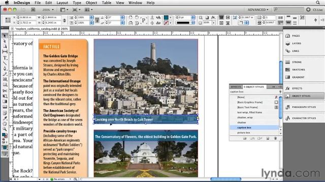Screen dimensions: 325x182
Task: Switch to the Effects tab in floating panel
Action: (236, 87)
